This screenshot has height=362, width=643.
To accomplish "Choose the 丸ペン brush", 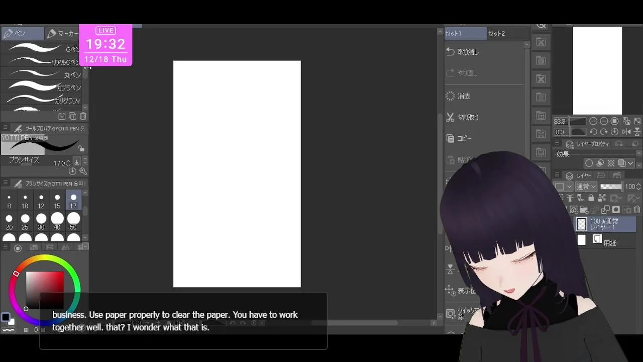I will 42,74.
